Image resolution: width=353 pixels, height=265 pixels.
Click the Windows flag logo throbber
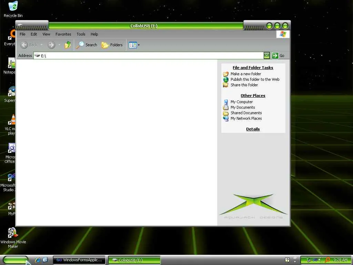[283, 34]
